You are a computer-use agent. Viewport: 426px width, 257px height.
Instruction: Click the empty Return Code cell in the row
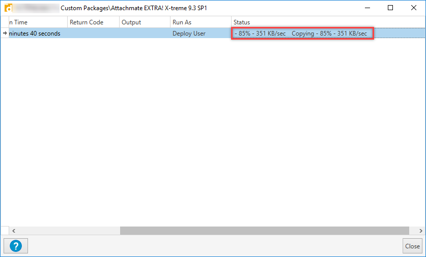point(93,34)
